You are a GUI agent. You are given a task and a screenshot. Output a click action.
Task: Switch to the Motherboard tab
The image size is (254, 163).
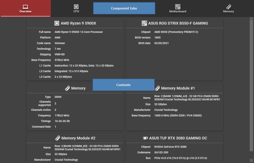pyautogui.click(x=178, y=9)
